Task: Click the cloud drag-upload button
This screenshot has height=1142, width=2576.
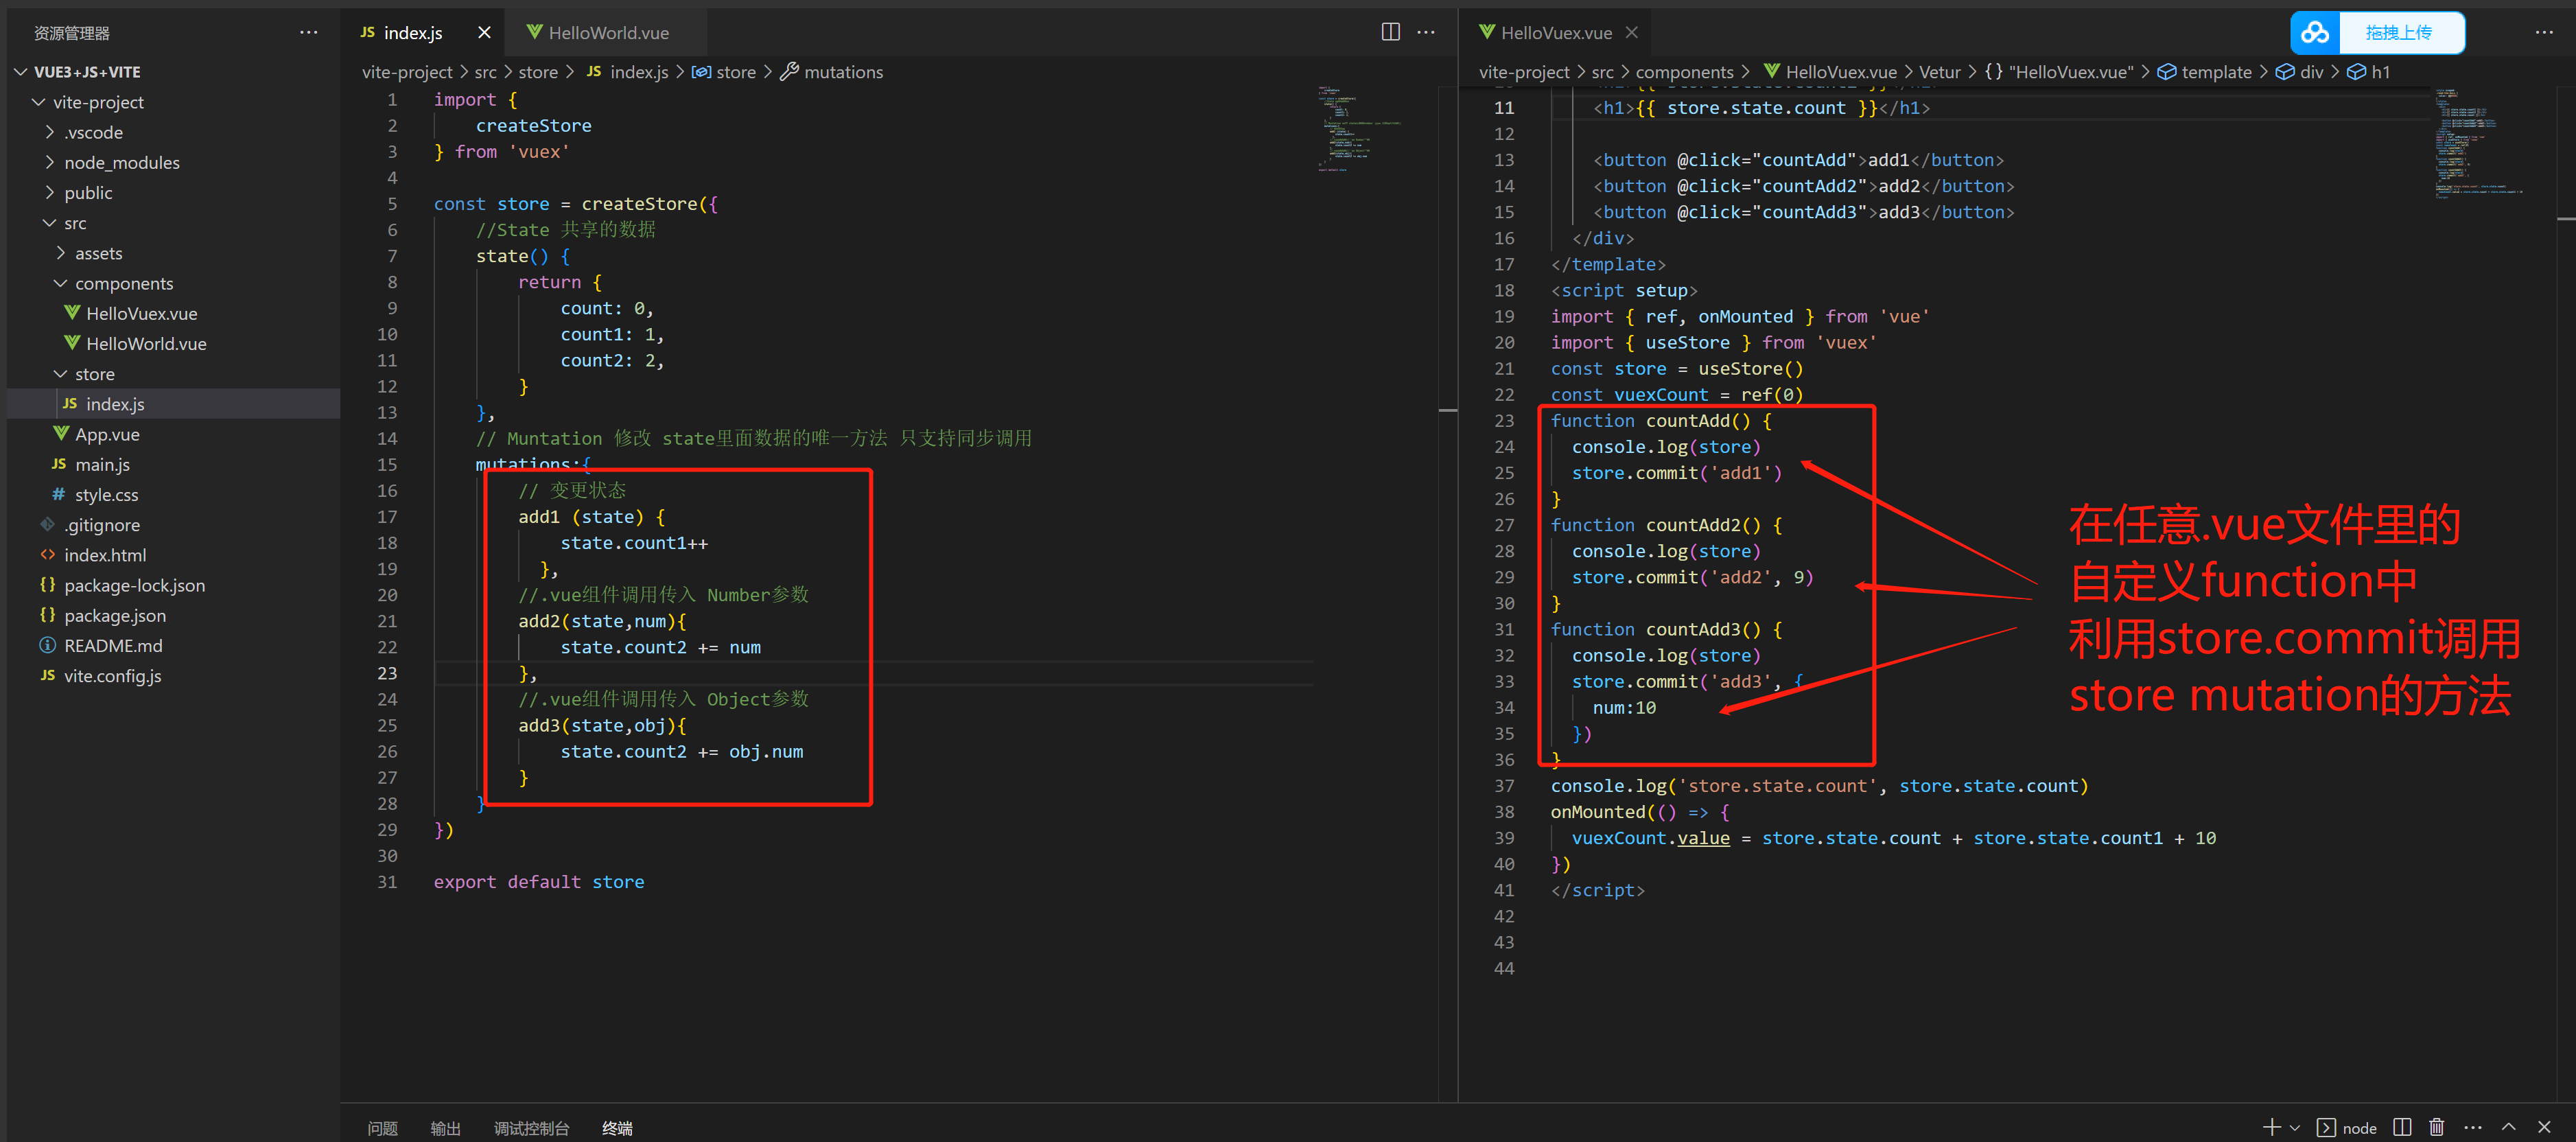Action: click(x=2377, y=33)
